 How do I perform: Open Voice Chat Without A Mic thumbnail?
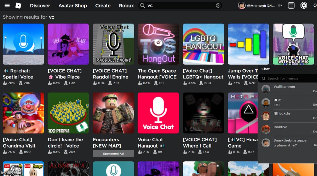[293, 44]
